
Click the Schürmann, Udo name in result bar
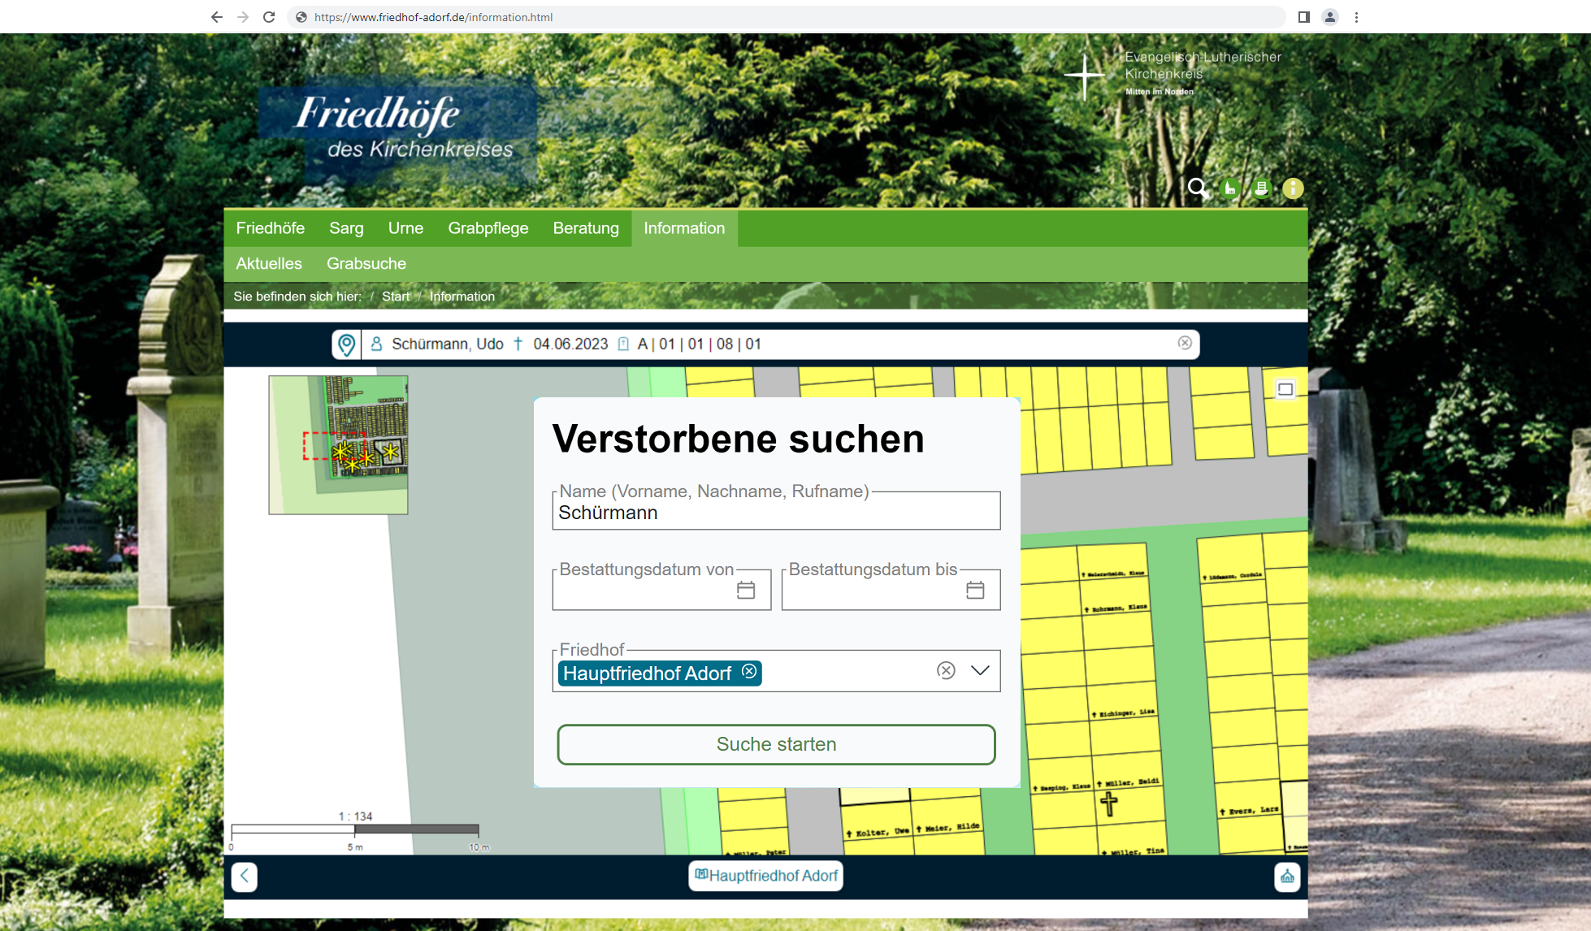point(448,344)
